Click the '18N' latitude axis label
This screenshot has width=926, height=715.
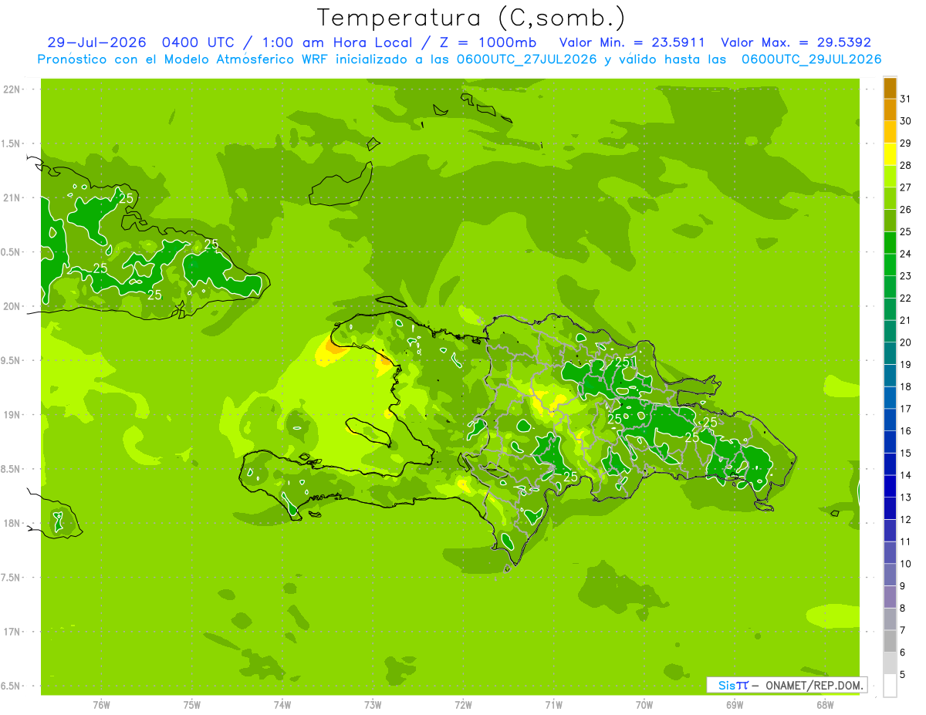[13, 523]
